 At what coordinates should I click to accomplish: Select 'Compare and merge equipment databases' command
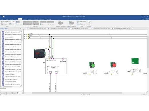[x=13, y=84]
